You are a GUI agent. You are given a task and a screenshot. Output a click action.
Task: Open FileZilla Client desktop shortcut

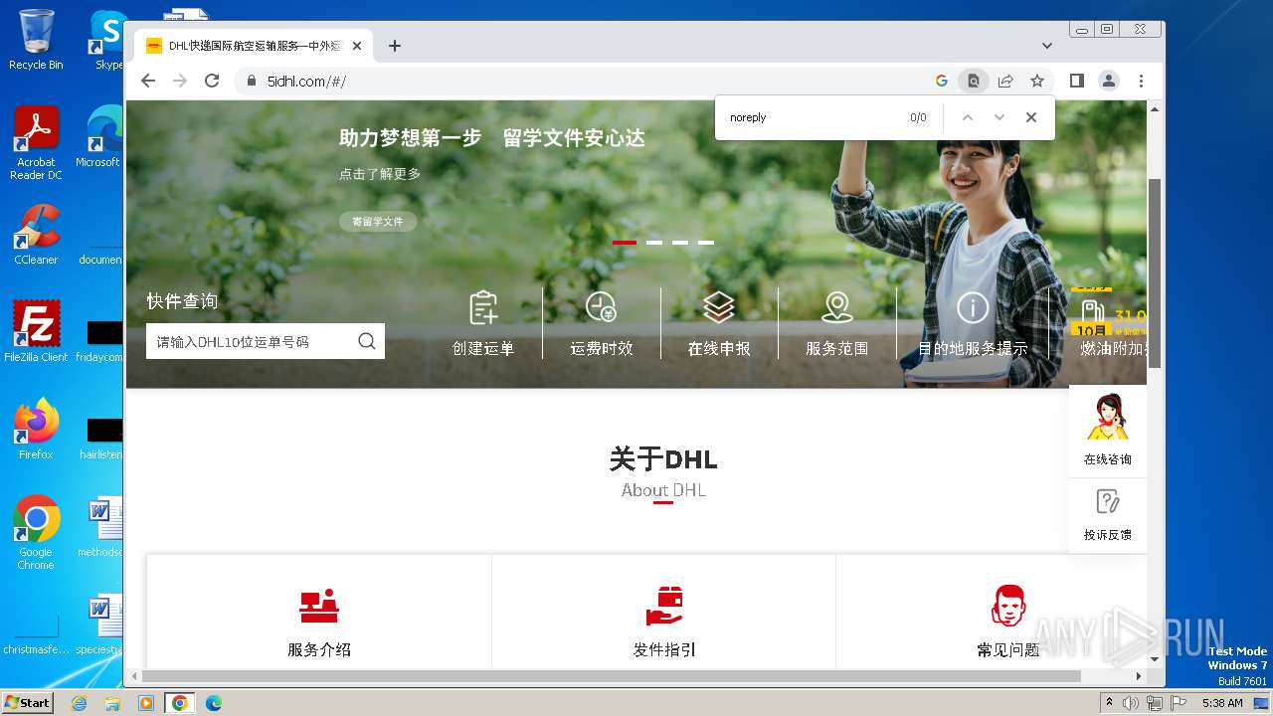tap(36, 331)
